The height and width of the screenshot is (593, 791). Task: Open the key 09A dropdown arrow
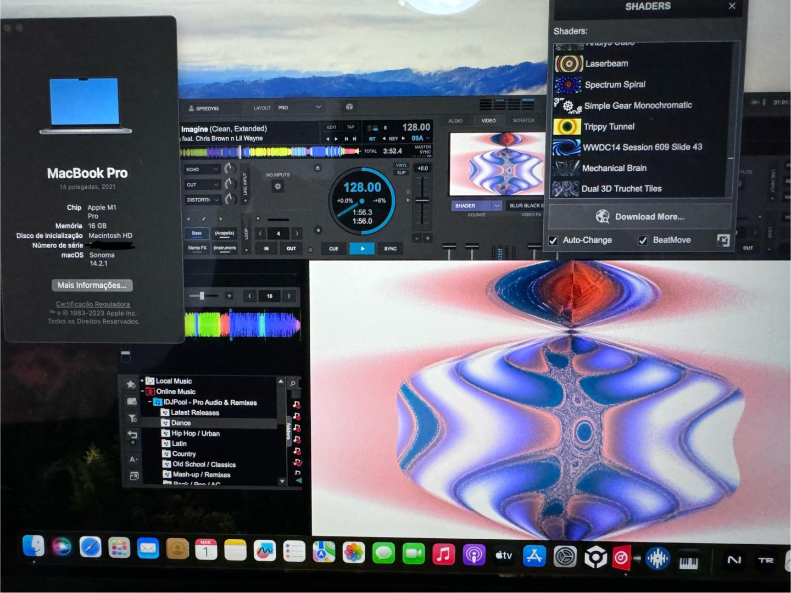point(428,138)
